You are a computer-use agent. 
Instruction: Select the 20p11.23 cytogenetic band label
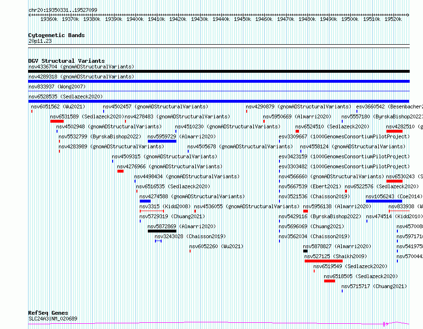[x=40, y=41]
